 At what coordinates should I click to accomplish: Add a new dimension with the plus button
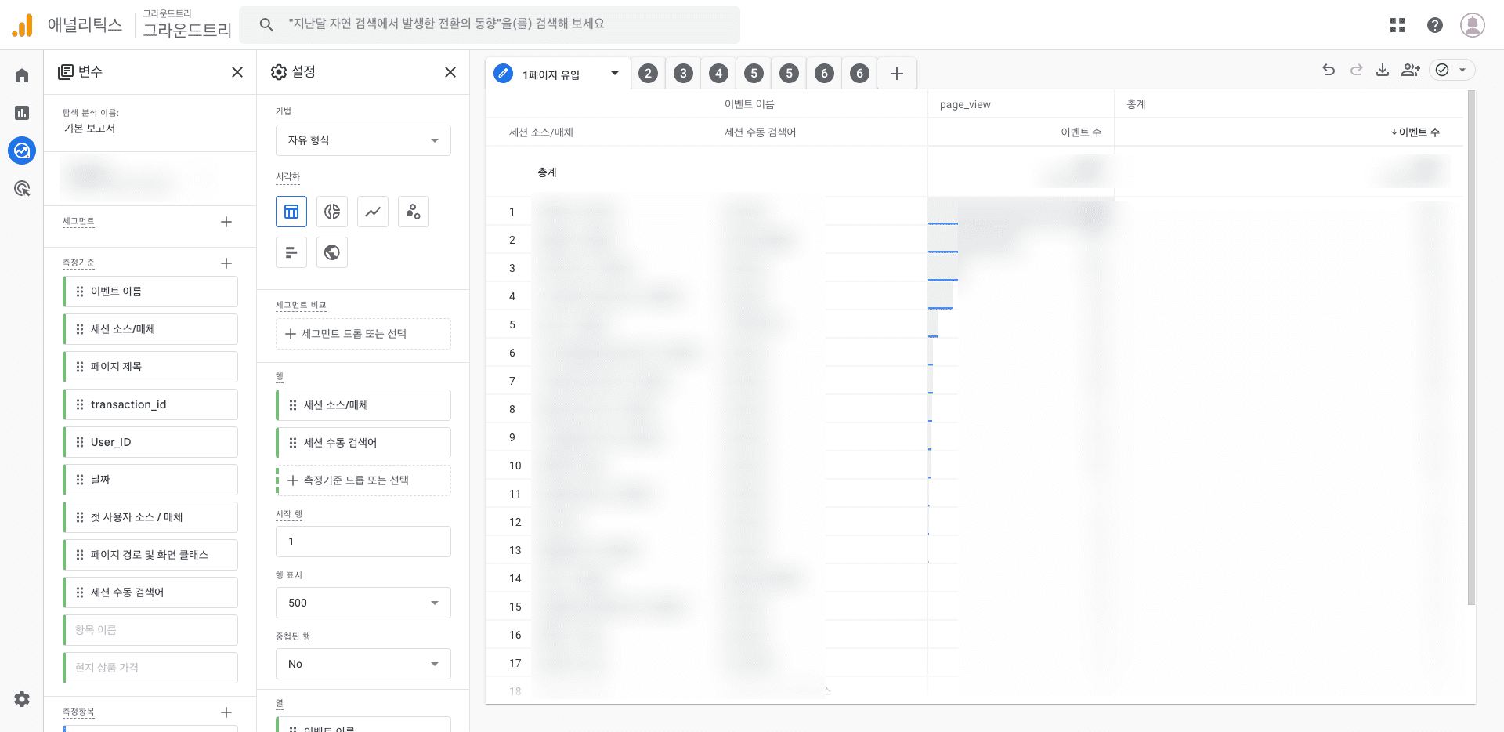coord(226,263)
